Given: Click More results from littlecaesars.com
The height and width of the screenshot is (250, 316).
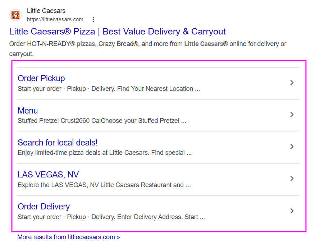Looking at the screenshot, I should [68, 237].
